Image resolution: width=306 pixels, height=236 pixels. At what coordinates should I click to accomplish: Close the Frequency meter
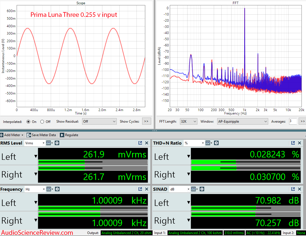[x=147, y=189]
